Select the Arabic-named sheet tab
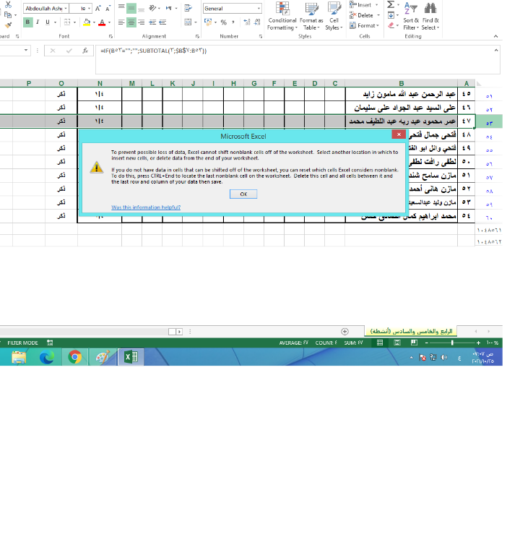Screen dimensions: 520x542 (411, 331)
